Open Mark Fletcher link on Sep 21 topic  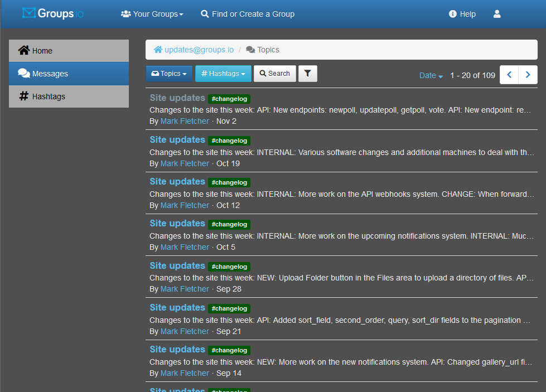(185, 331)
